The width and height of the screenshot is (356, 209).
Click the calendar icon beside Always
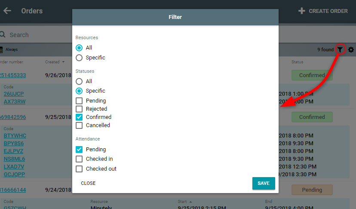(1, 50)
